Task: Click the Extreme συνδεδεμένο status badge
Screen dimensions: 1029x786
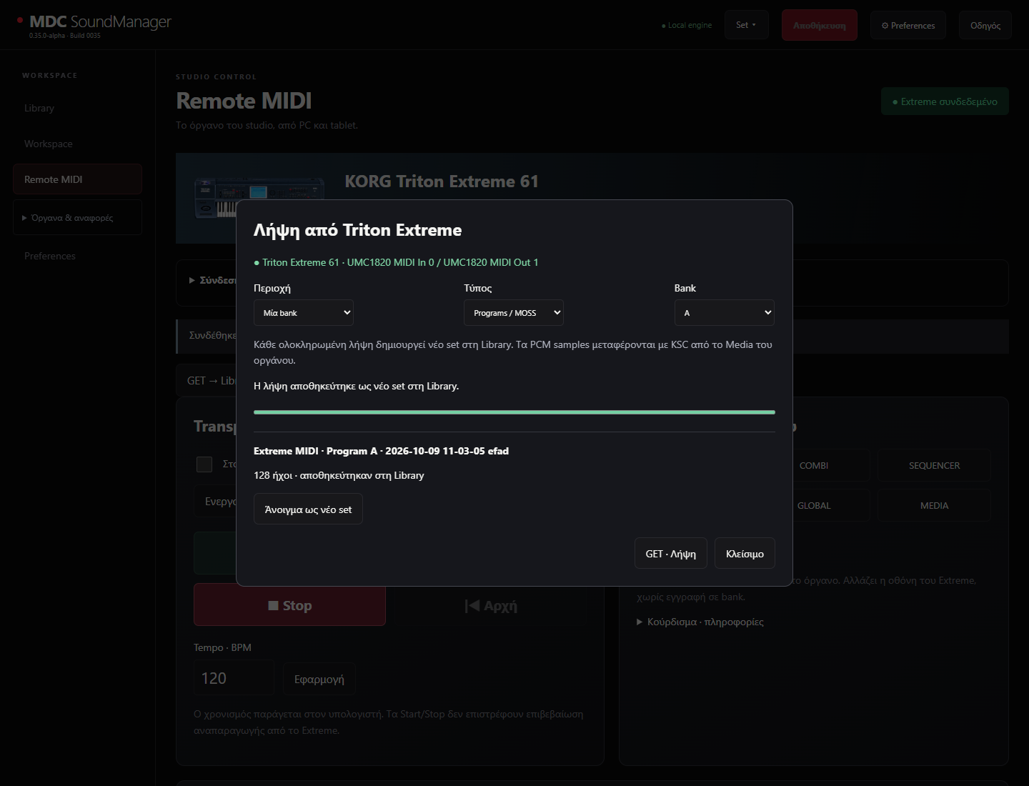Action: click(x=945, y=101)
